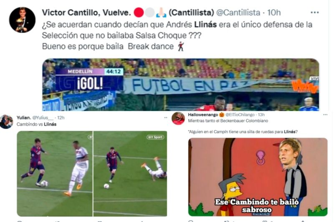Screen dimensions: 334x222
Task: Click the @Cantillista handle
Action: coord(238,13)
